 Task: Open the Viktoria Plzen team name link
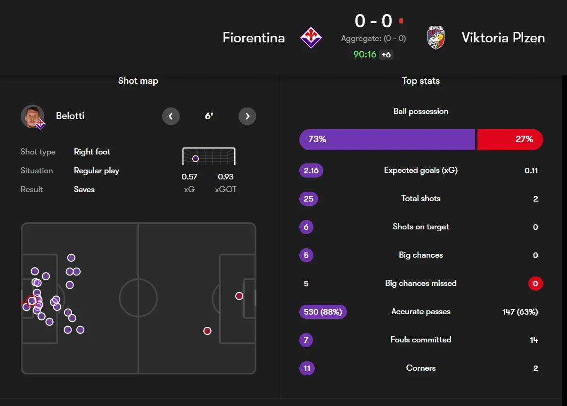(503, 38)
